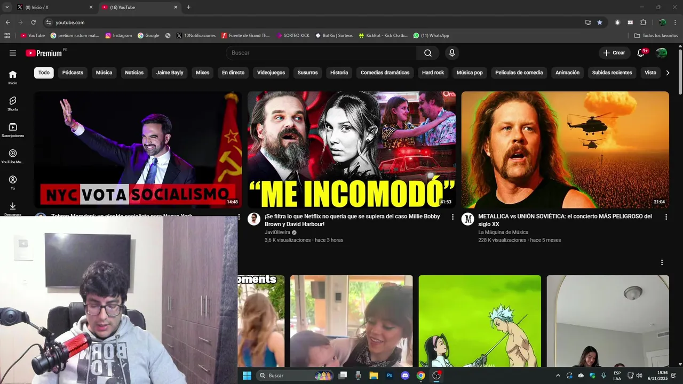Open system volume control in tray
This screenshot has height=384, width=683.
pyautogui.click(x=639, y=375)
